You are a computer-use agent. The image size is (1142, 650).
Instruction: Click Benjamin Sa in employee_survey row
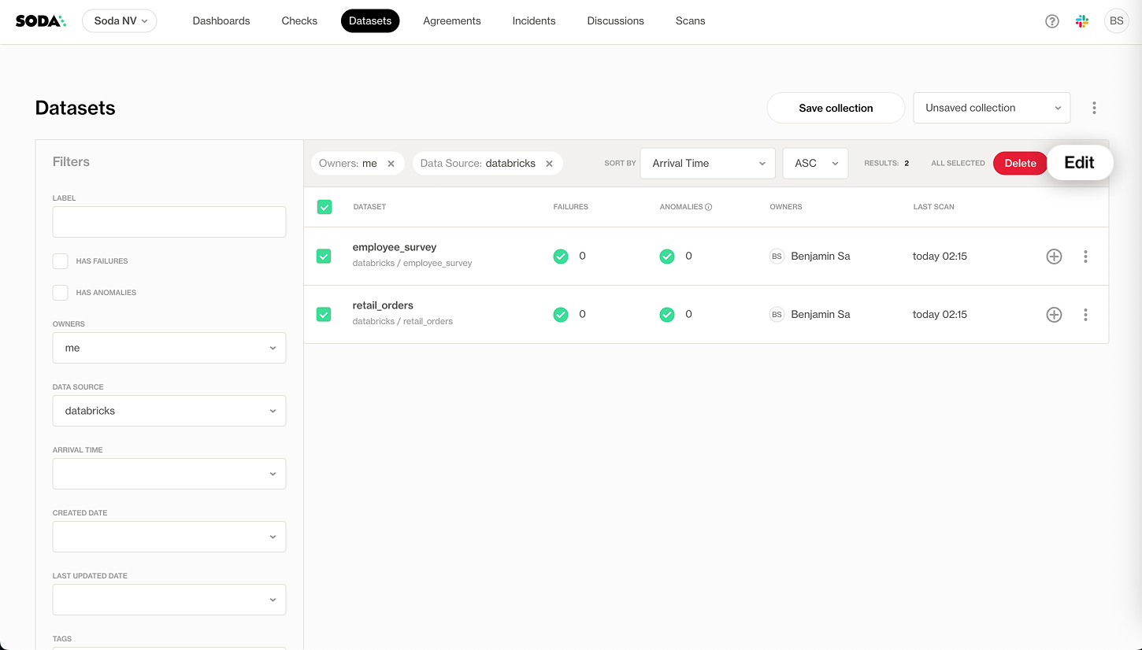pos(821,257)
